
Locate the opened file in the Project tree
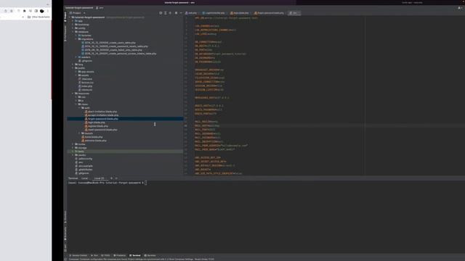(x=161, y=13)
